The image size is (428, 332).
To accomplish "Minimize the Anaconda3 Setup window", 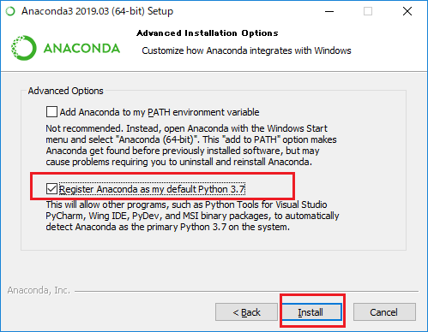I will click(x=329, y=11).
